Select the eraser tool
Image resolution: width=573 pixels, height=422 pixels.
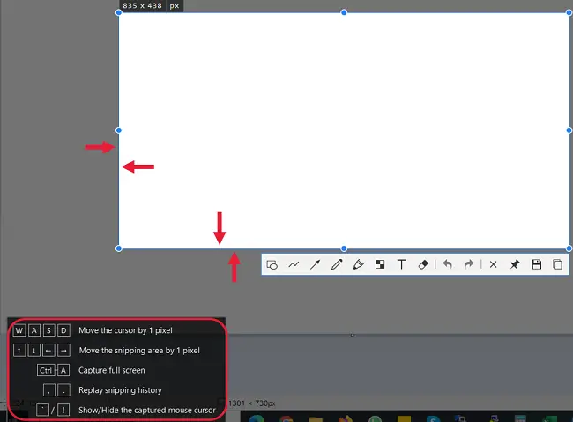(x=423, y=264)
